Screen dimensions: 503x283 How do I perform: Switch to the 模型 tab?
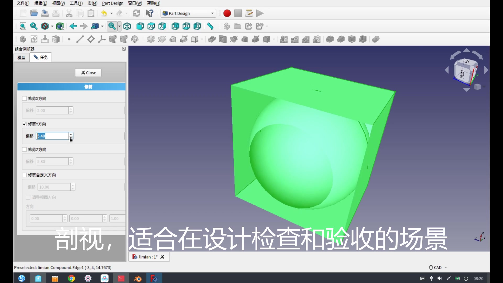(x=21, y=57)
